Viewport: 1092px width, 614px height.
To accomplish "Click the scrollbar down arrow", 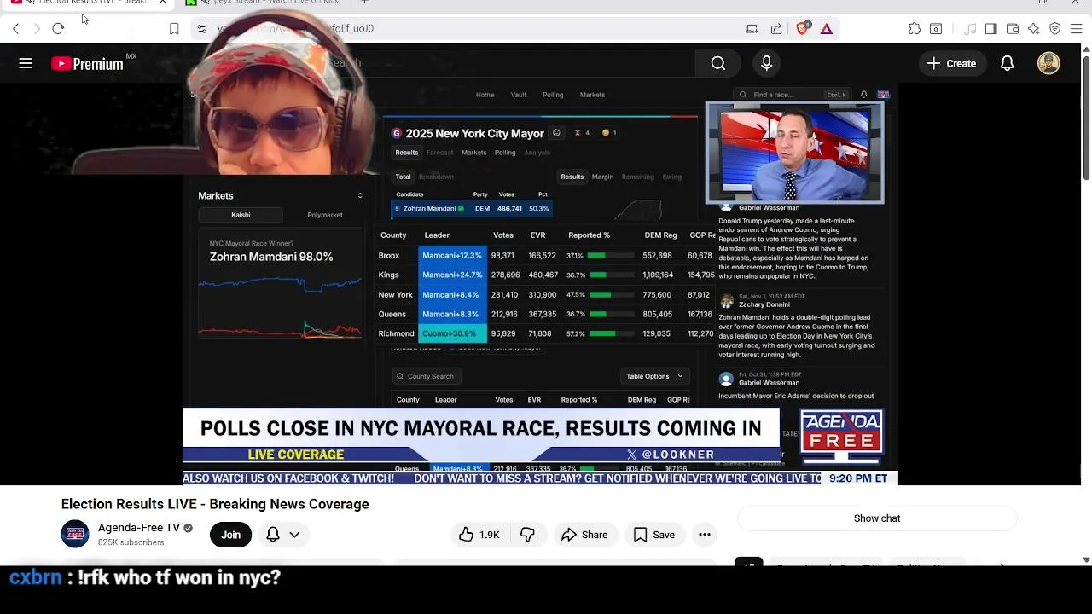I will coord(1086,559).
